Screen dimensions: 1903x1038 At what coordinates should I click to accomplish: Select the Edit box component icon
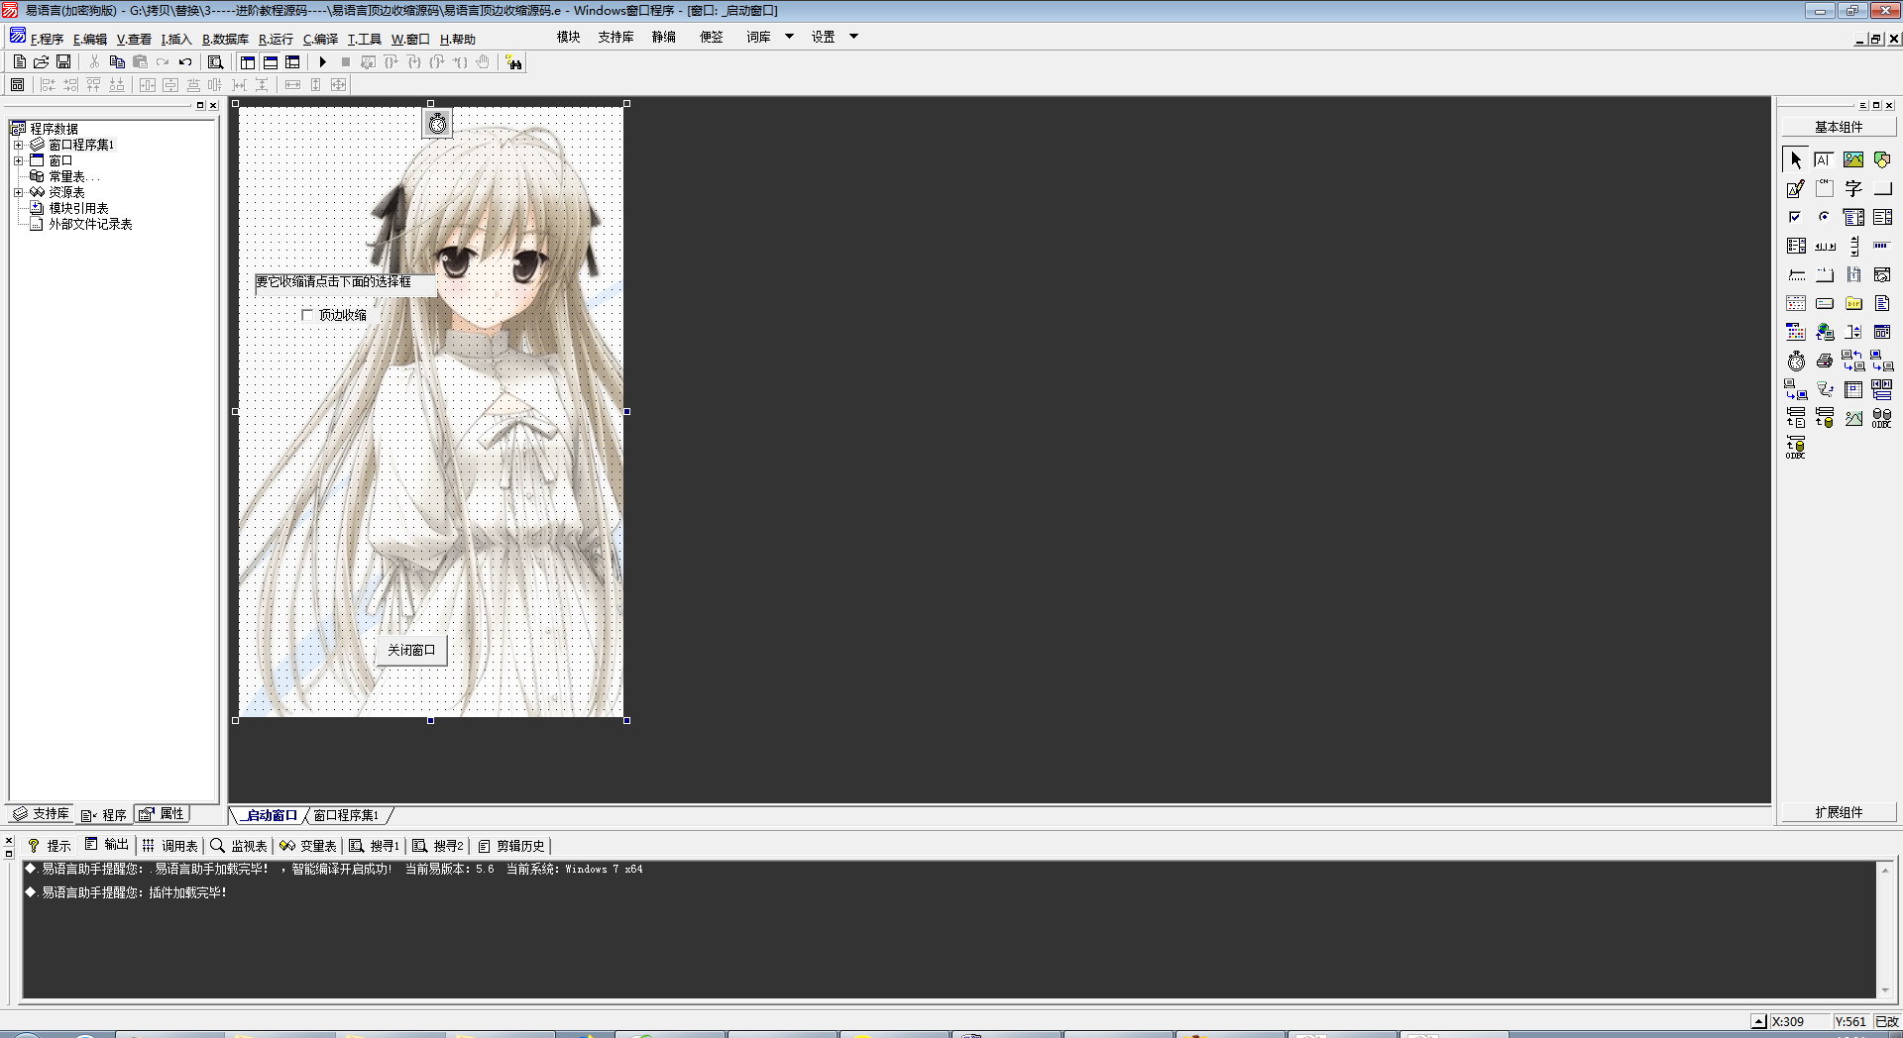coord(1825,159)
